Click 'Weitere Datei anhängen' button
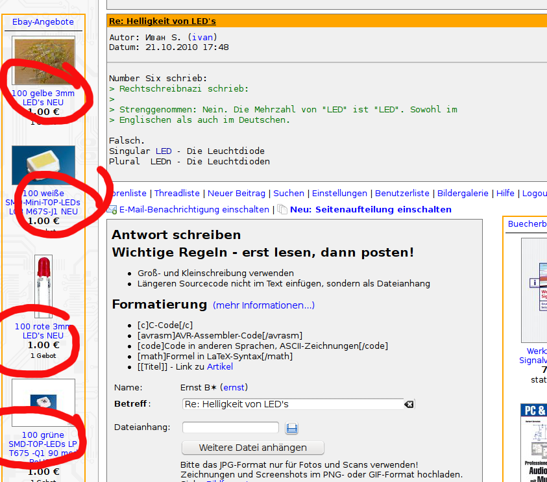Screen dimensions: 547x482 coord(253,448)
